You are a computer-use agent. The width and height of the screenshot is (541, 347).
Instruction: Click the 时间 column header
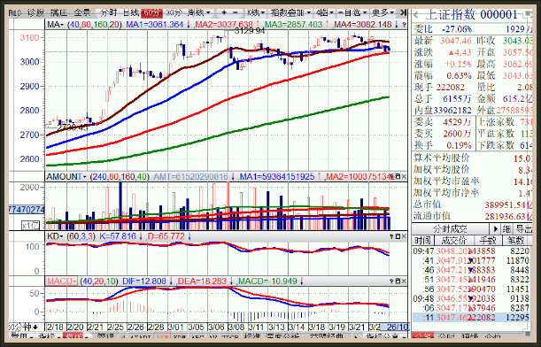422,240
